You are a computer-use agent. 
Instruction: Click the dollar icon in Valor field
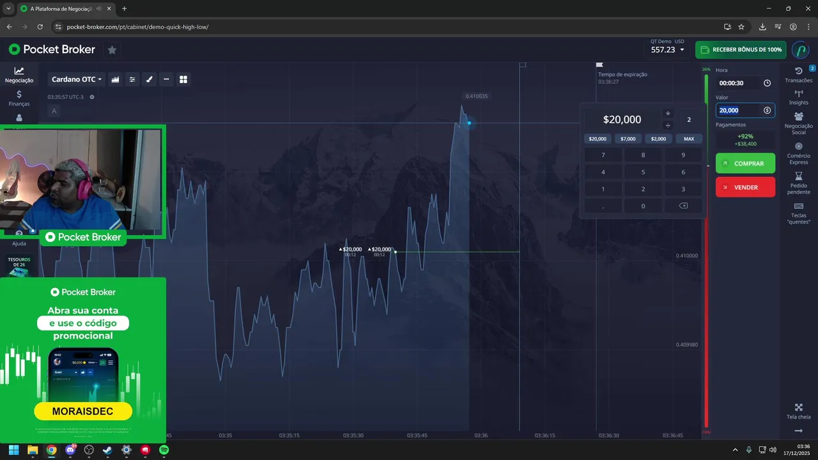tap(767, 111)
